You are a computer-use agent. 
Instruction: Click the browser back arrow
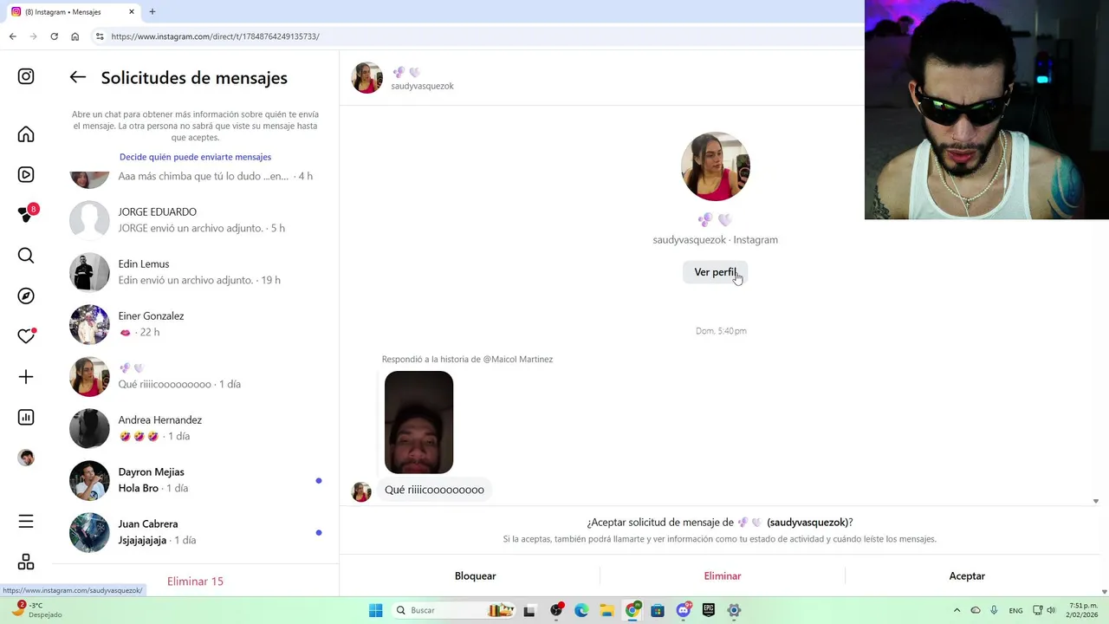tap(12, 36)
